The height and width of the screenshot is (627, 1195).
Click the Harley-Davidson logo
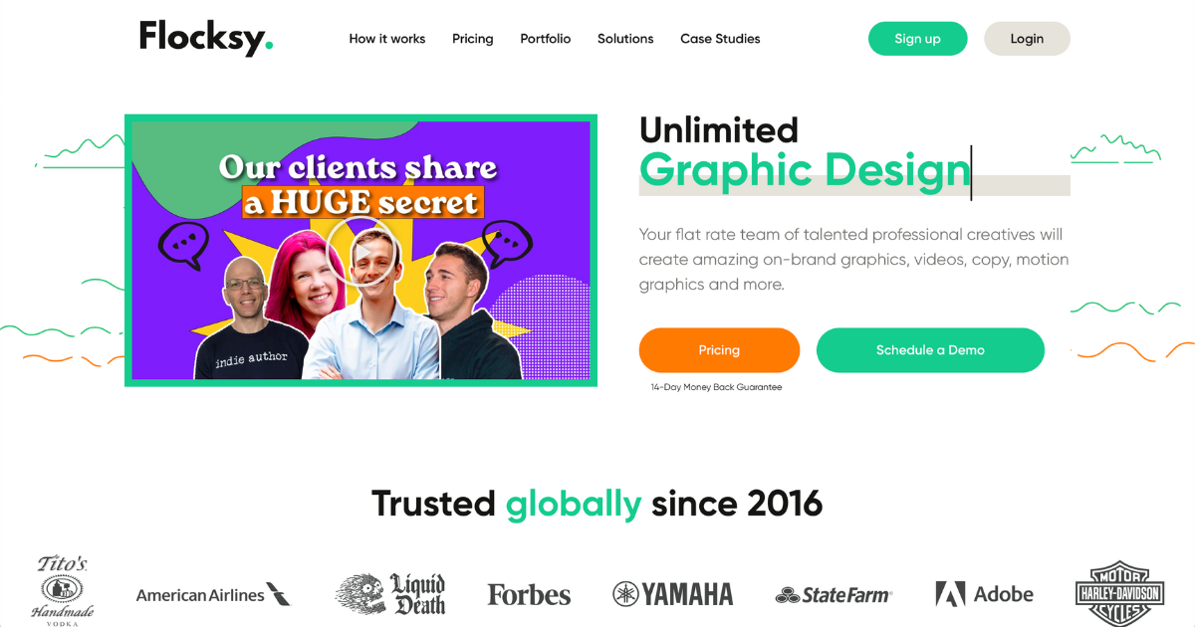tap(1118, 593)
